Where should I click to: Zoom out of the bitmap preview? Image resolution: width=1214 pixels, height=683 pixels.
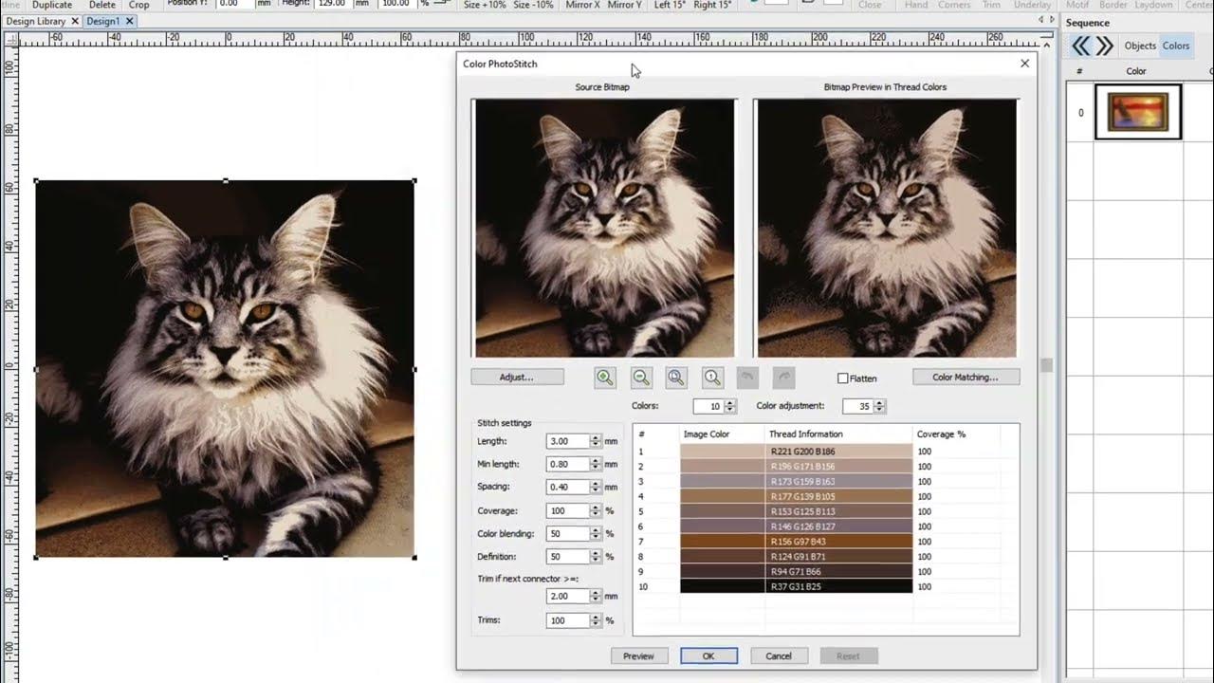point(641,378)
